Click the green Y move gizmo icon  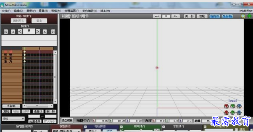tap(233, 112)
